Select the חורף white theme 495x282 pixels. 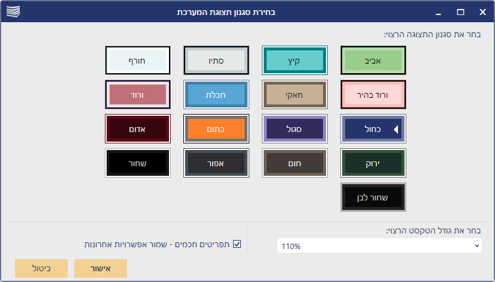(138, 61)
